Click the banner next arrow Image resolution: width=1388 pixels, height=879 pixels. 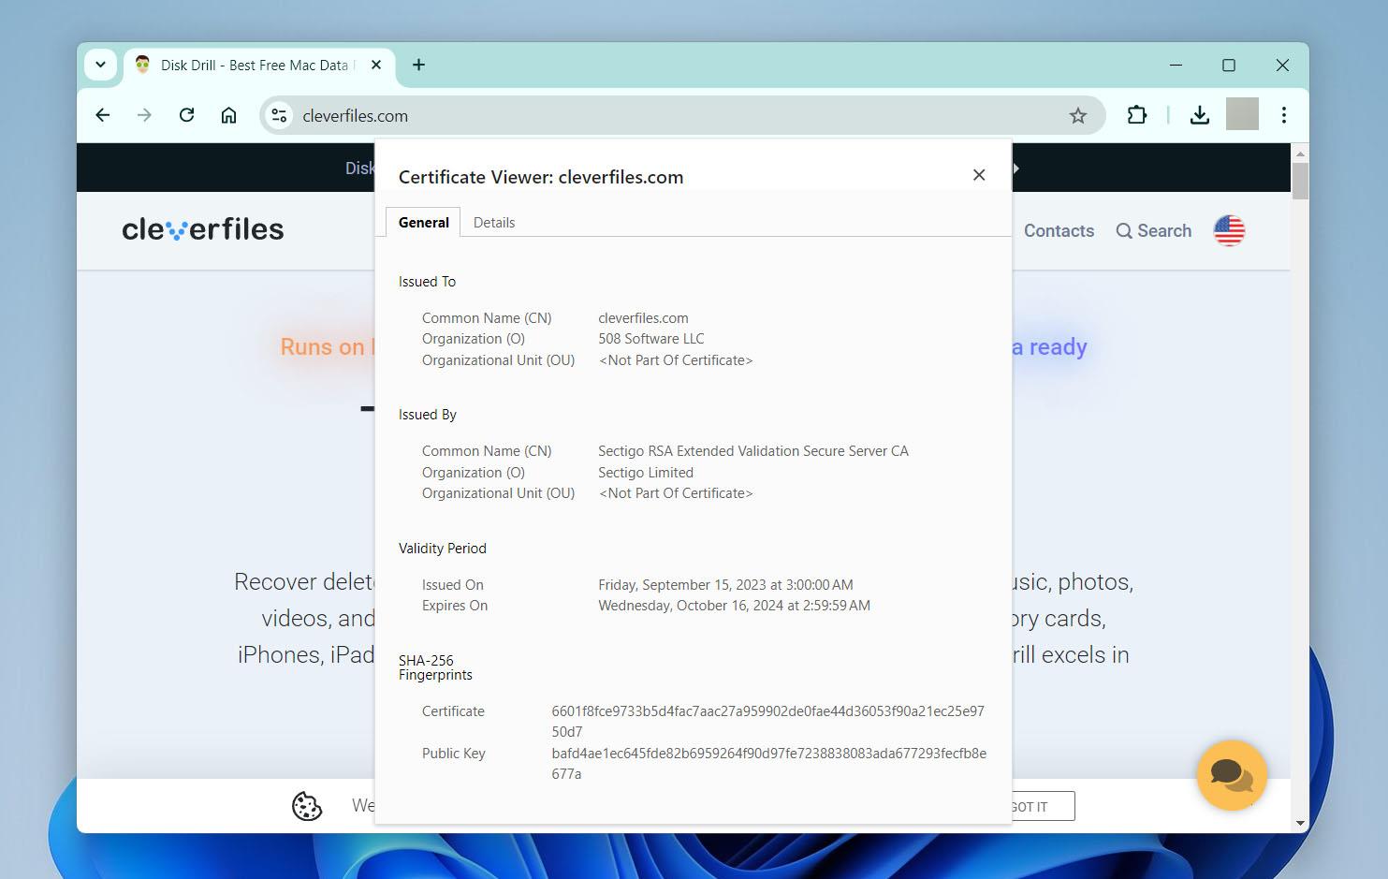1016,168
